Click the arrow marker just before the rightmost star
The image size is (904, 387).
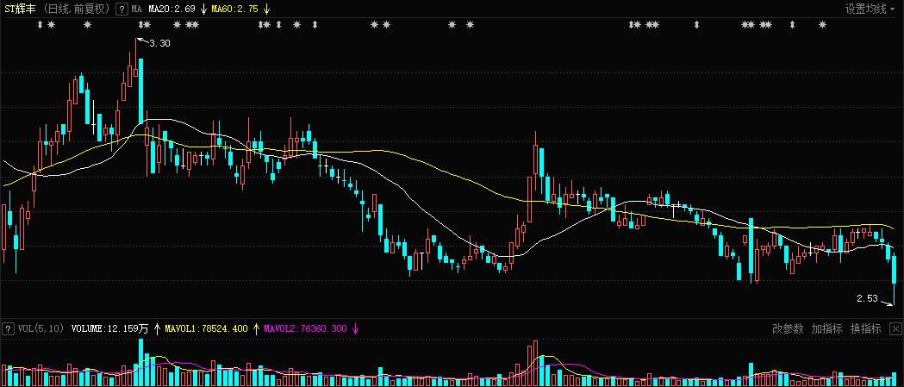tap(792, 25)
